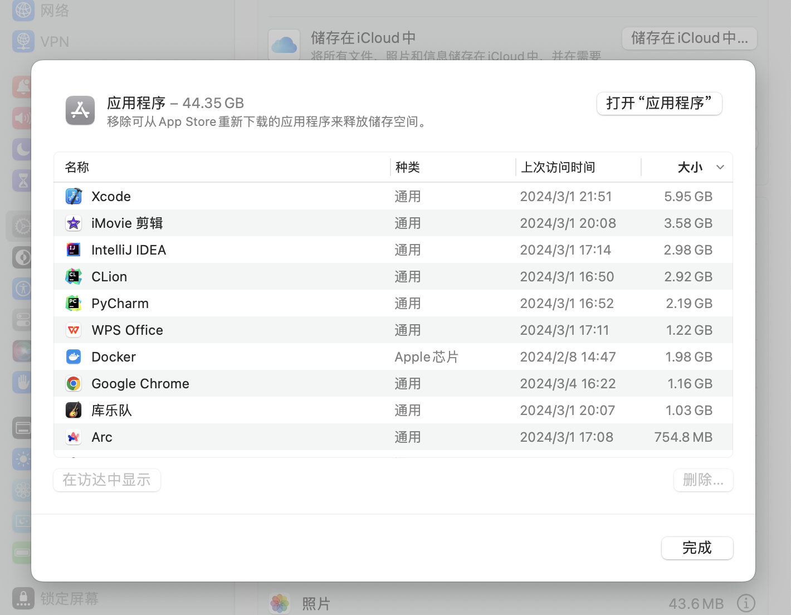Select the 库乐队 row name
This screenshot has height=615, width=791.
tap(111, 411)
